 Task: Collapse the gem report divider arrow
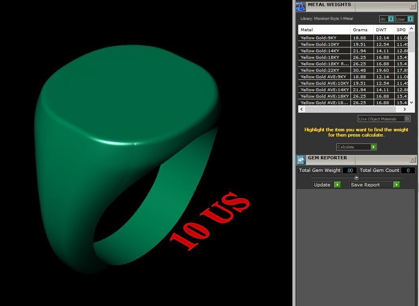point(356,178)
